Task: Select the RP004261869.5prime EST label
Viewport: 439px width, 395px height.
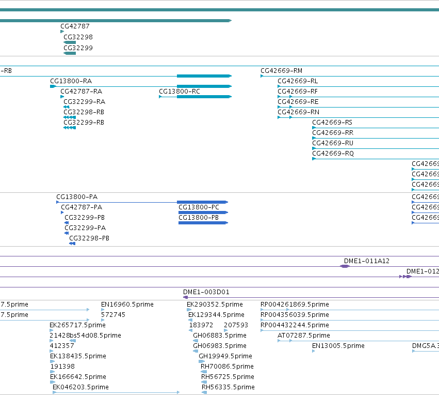Action: 295,305
